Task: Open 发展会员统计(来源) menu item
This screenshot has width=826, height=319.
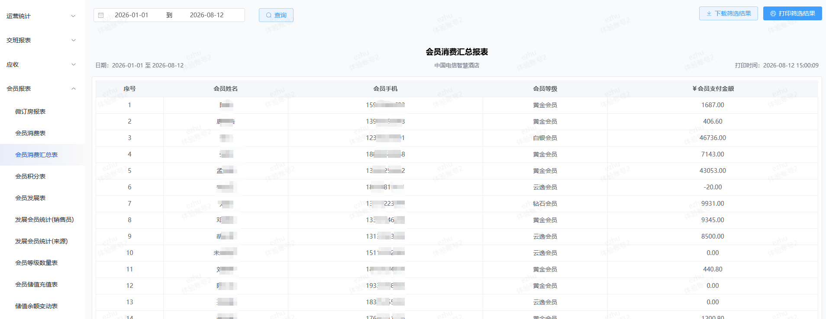Action: (42, 241)
